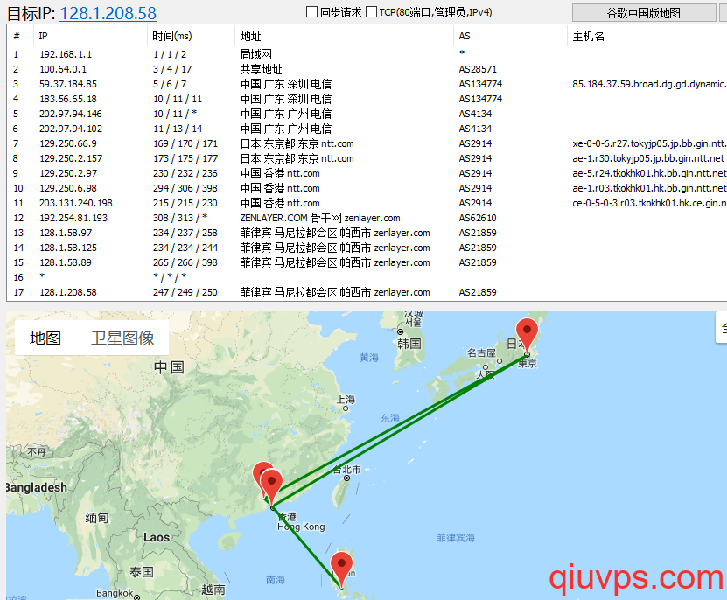
Task: Switch the map to 卫星图像 view
Action: (x=122, y=338)
